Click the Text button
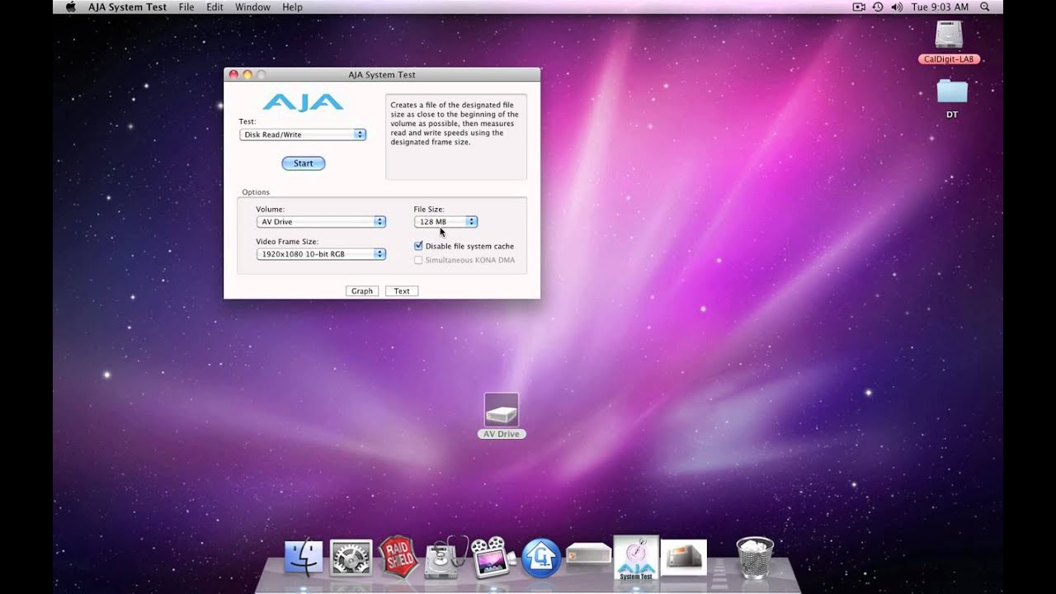Viewport: 1056px width, 594px height. pyautogui.click(x=402, y=291)
